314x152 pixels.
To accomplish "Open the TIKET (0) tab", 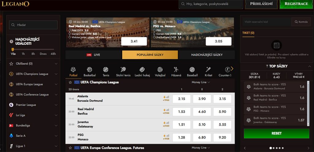I will (248, 33).
